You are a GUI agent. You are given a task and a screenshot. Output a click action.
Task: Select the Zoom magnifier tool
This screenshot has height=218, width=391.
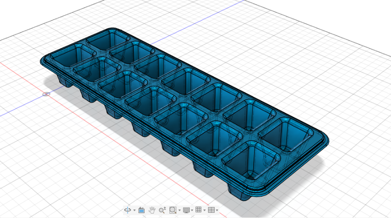[162, 210]
